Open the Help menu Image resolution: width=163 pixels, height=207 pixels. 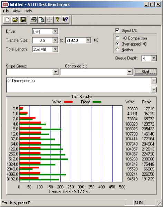[28, 11]
